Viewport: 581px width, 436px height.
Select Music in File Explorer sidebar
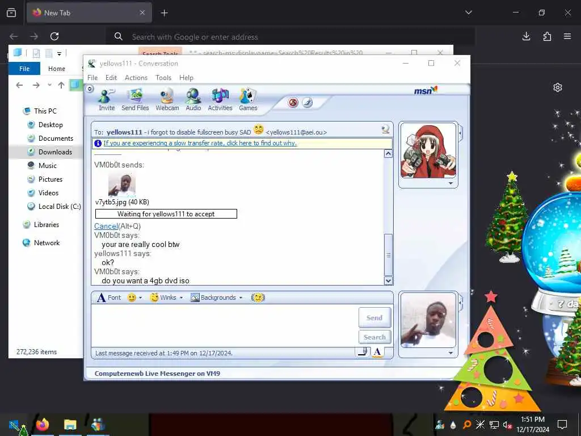coord(48,165)
